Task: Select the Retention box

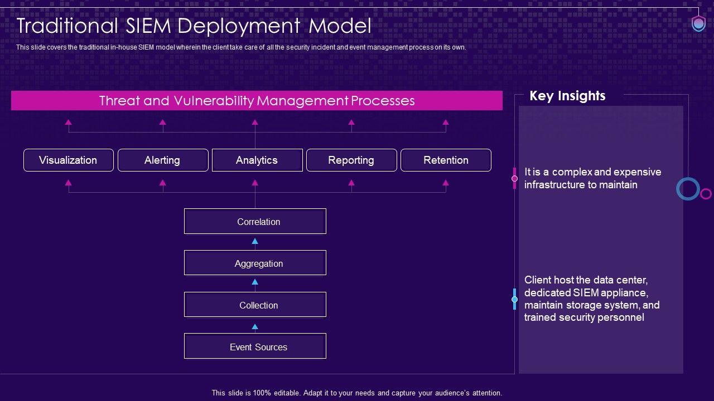Action: pyautogui.click(x=446, y=160)
